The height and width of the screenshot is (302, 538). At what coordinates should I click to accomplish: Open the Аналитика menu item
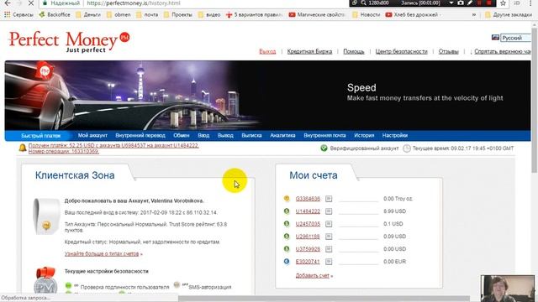(x=282, y=136)
